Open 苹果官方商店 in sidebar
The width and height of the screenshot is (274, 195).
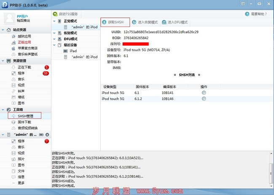(x=27, y=48)
